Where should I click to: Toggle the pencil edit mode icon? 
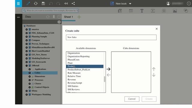pos(28,3)
